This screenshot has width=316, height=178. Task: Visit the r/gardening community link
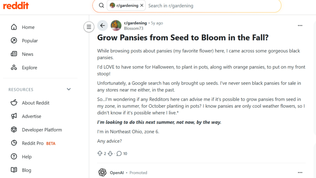135,23
